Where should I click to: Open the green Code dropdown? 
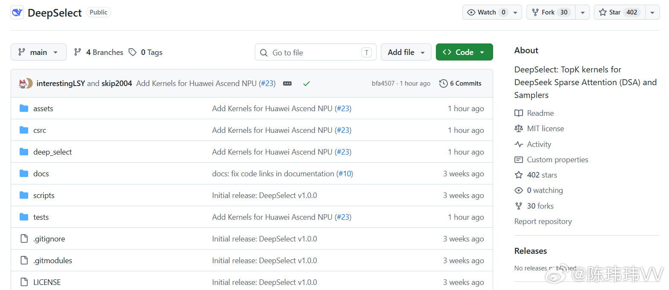pyautogui.click(x=465, y=52)
